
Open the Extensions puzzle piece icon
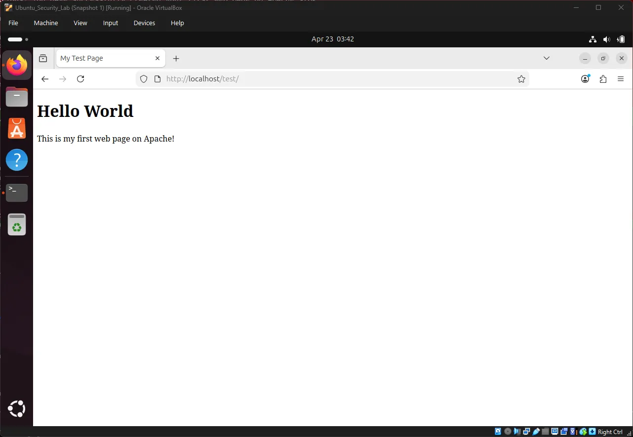click(603, 79)
